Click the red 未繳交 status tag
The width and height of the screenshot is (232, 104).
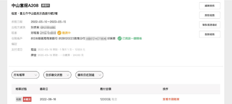point(27,99)
